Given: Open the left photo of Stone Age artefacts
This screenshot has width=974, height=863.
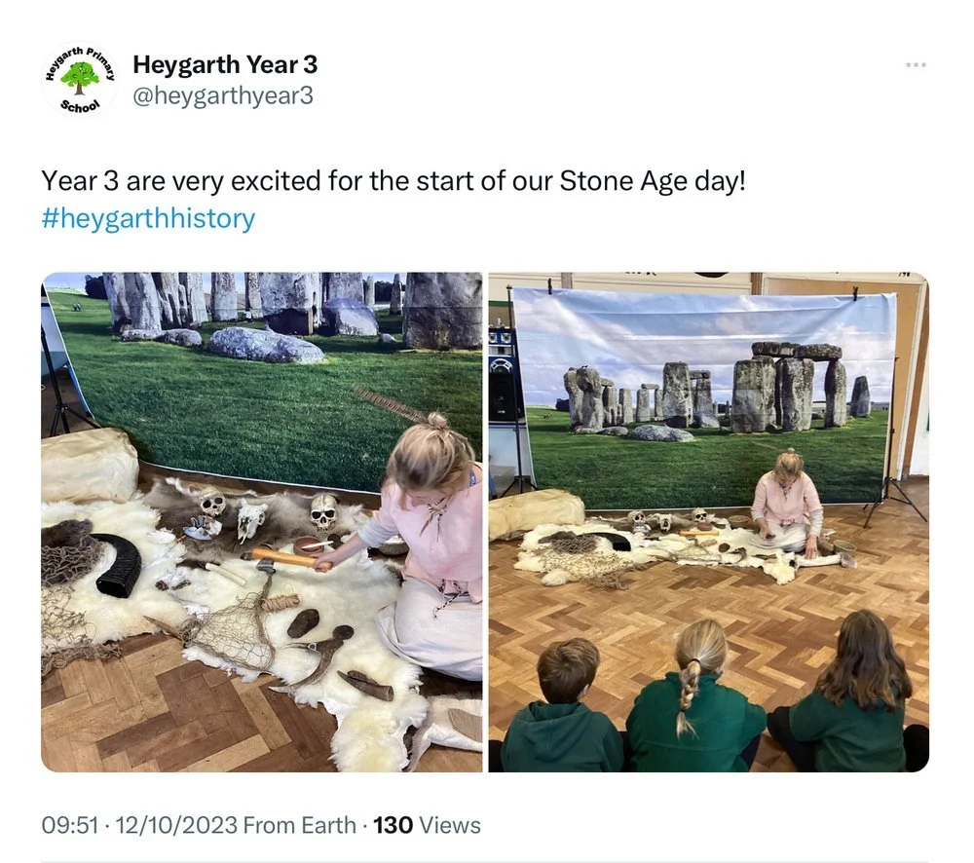Looking at the screenshot, I should pos(261,522).
